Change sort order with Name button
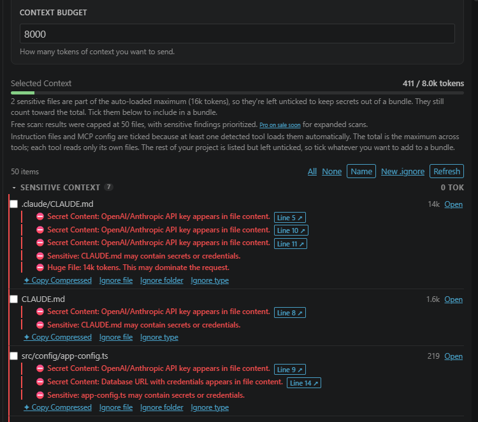The image size is (478, 422). click(x=361, y=171)
